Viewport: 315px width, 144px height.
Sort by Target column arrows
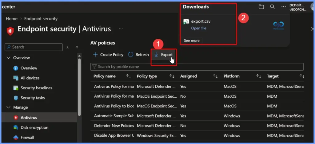click(x=302, y=76)
